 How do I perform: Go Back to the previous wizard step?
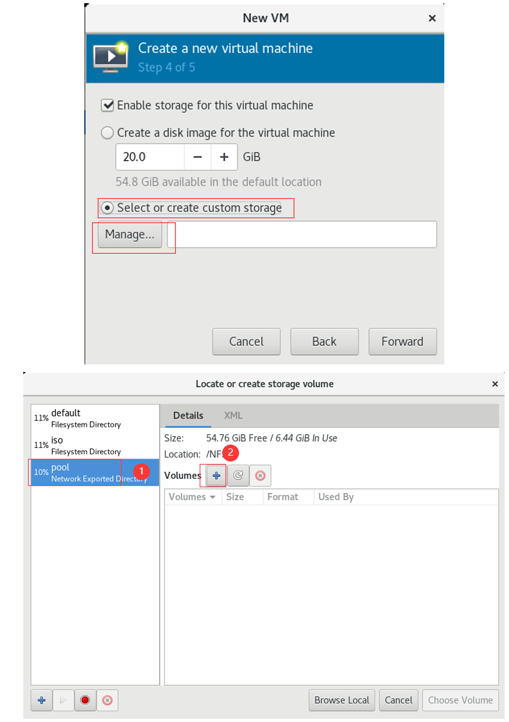tap(324, 342)
